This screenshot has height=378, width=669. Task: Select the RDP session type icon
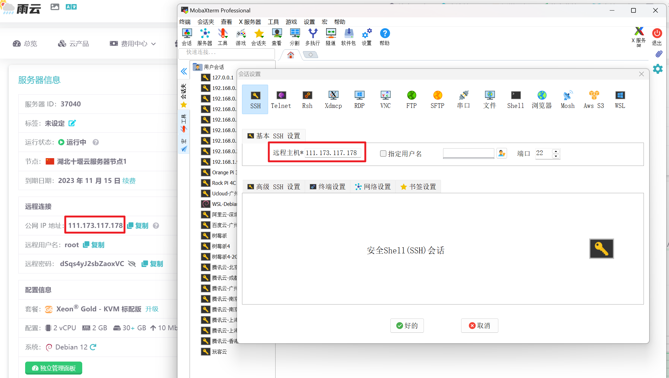(359, 99)
